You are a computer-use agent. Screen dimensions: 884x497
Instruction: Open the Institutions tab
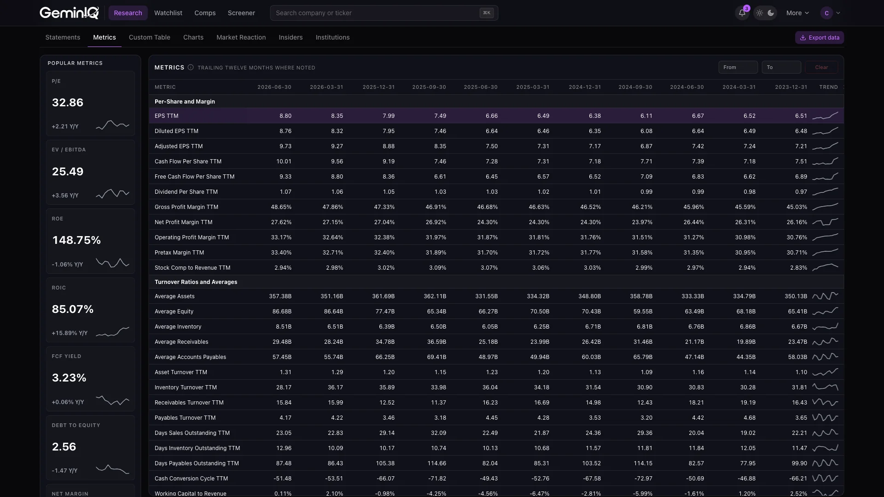coord(332,37)
